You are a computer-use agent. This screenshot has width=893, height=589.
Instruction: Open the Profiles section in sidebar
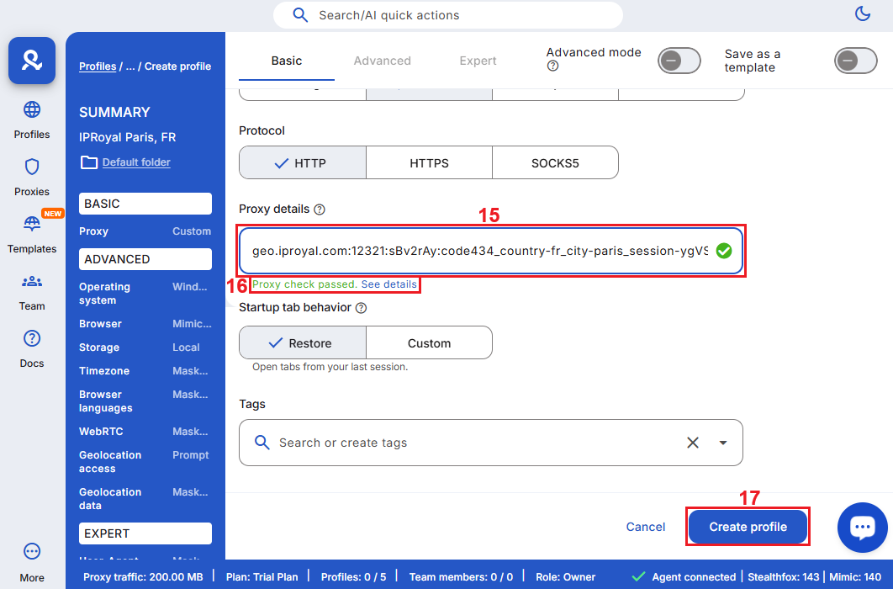[32, 119]
